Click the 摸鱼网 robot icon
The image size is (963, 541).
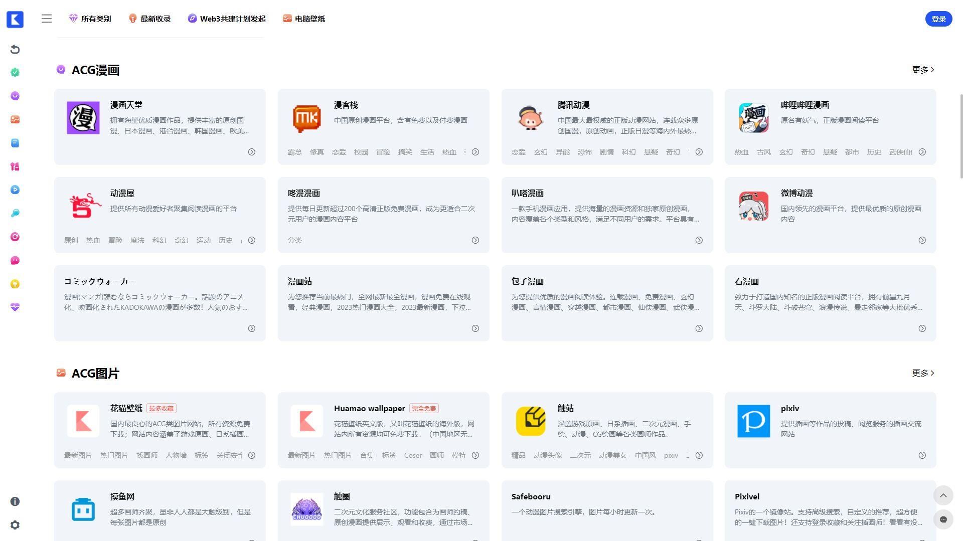pyautogui.click(x=83, y=509)
